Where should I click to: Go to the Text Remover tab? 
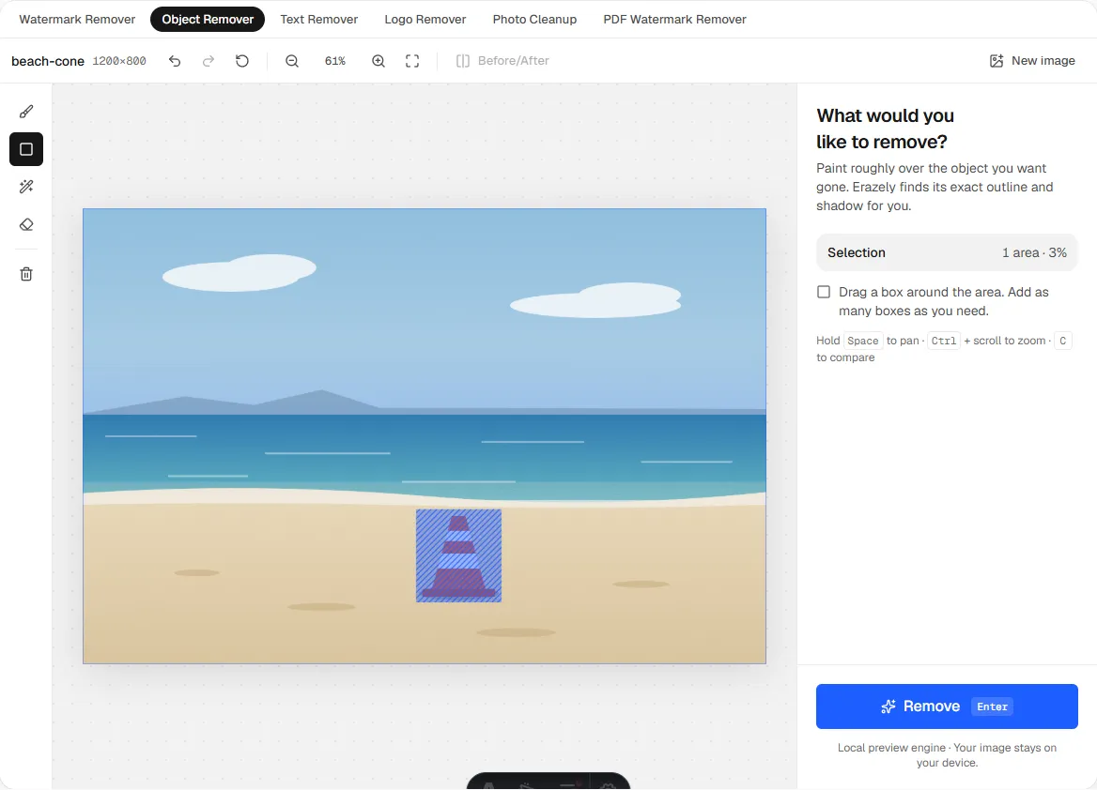pos(319,20)
